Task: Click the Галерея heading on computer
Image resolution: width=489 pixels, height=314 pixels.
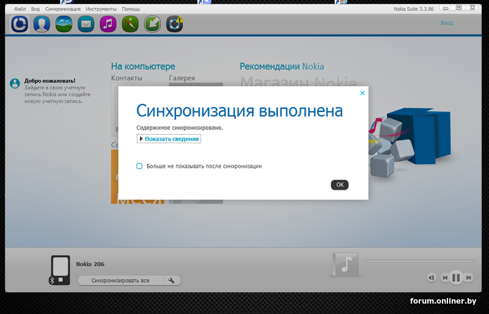Action: tap(182, 78)
